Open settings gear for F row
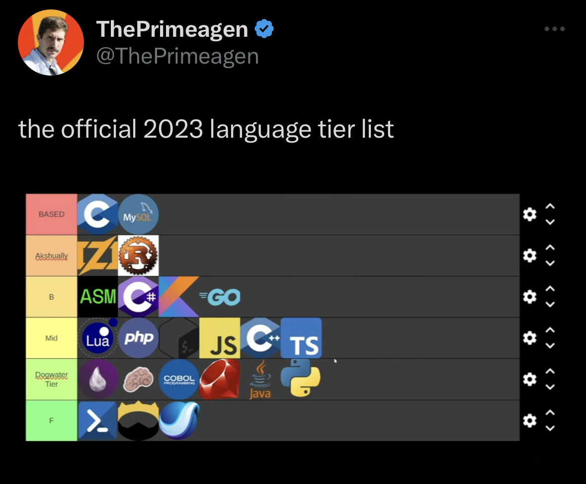 (529, 420)
